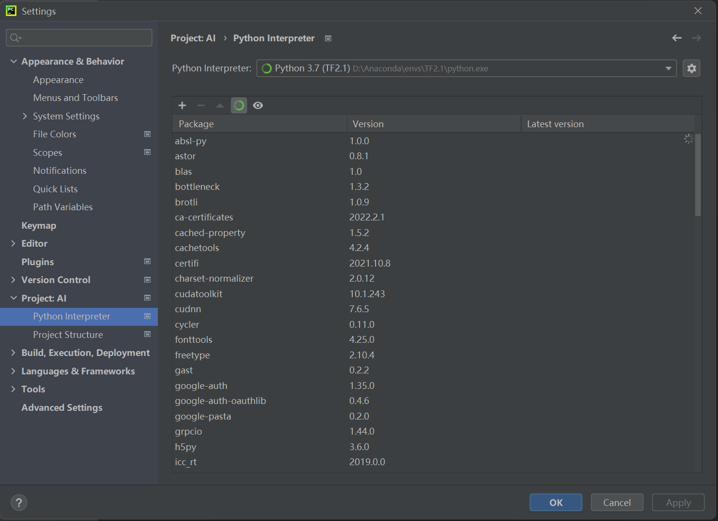Expand the Editor section
The width and height of the screenshot is (718, 521).
coord(14,243)
